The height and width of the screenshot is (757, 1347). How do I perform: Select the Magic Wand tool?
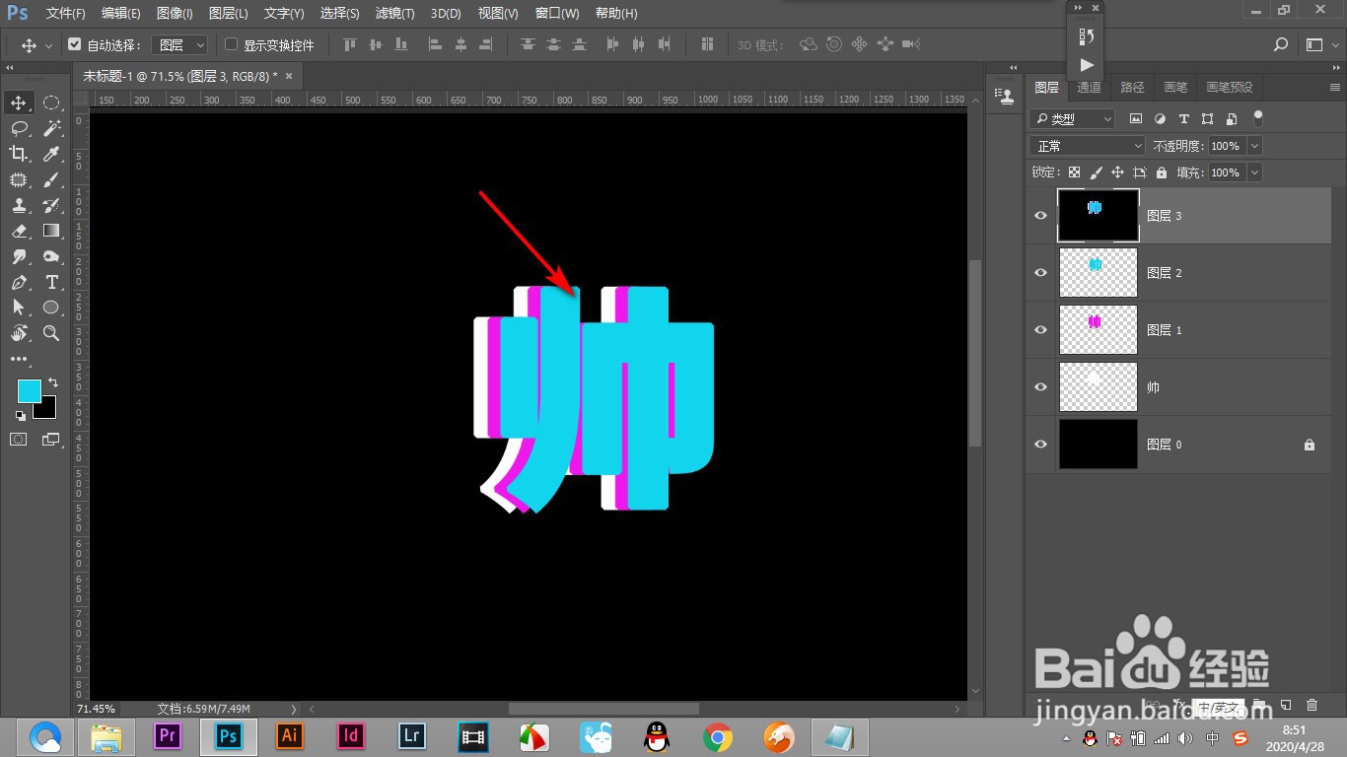point(51,128)
